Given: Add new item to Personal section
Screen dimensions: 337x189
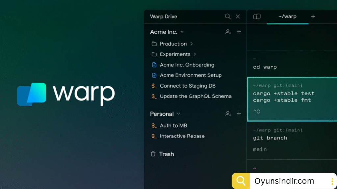Looking at the screenshot, I should [239, 114].
